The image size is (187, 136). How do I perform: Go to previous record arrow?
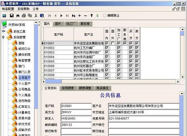[x=55, y=16]
